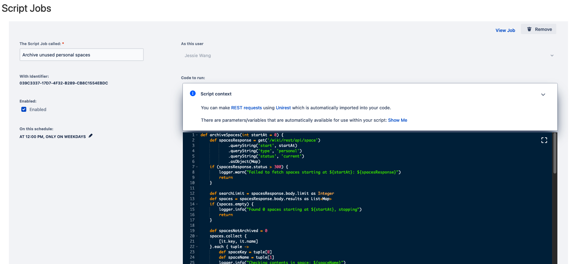The height and width of the screenshot is (264, 573).
Task: Open the REST requests link
Action: tap(246, 108)
